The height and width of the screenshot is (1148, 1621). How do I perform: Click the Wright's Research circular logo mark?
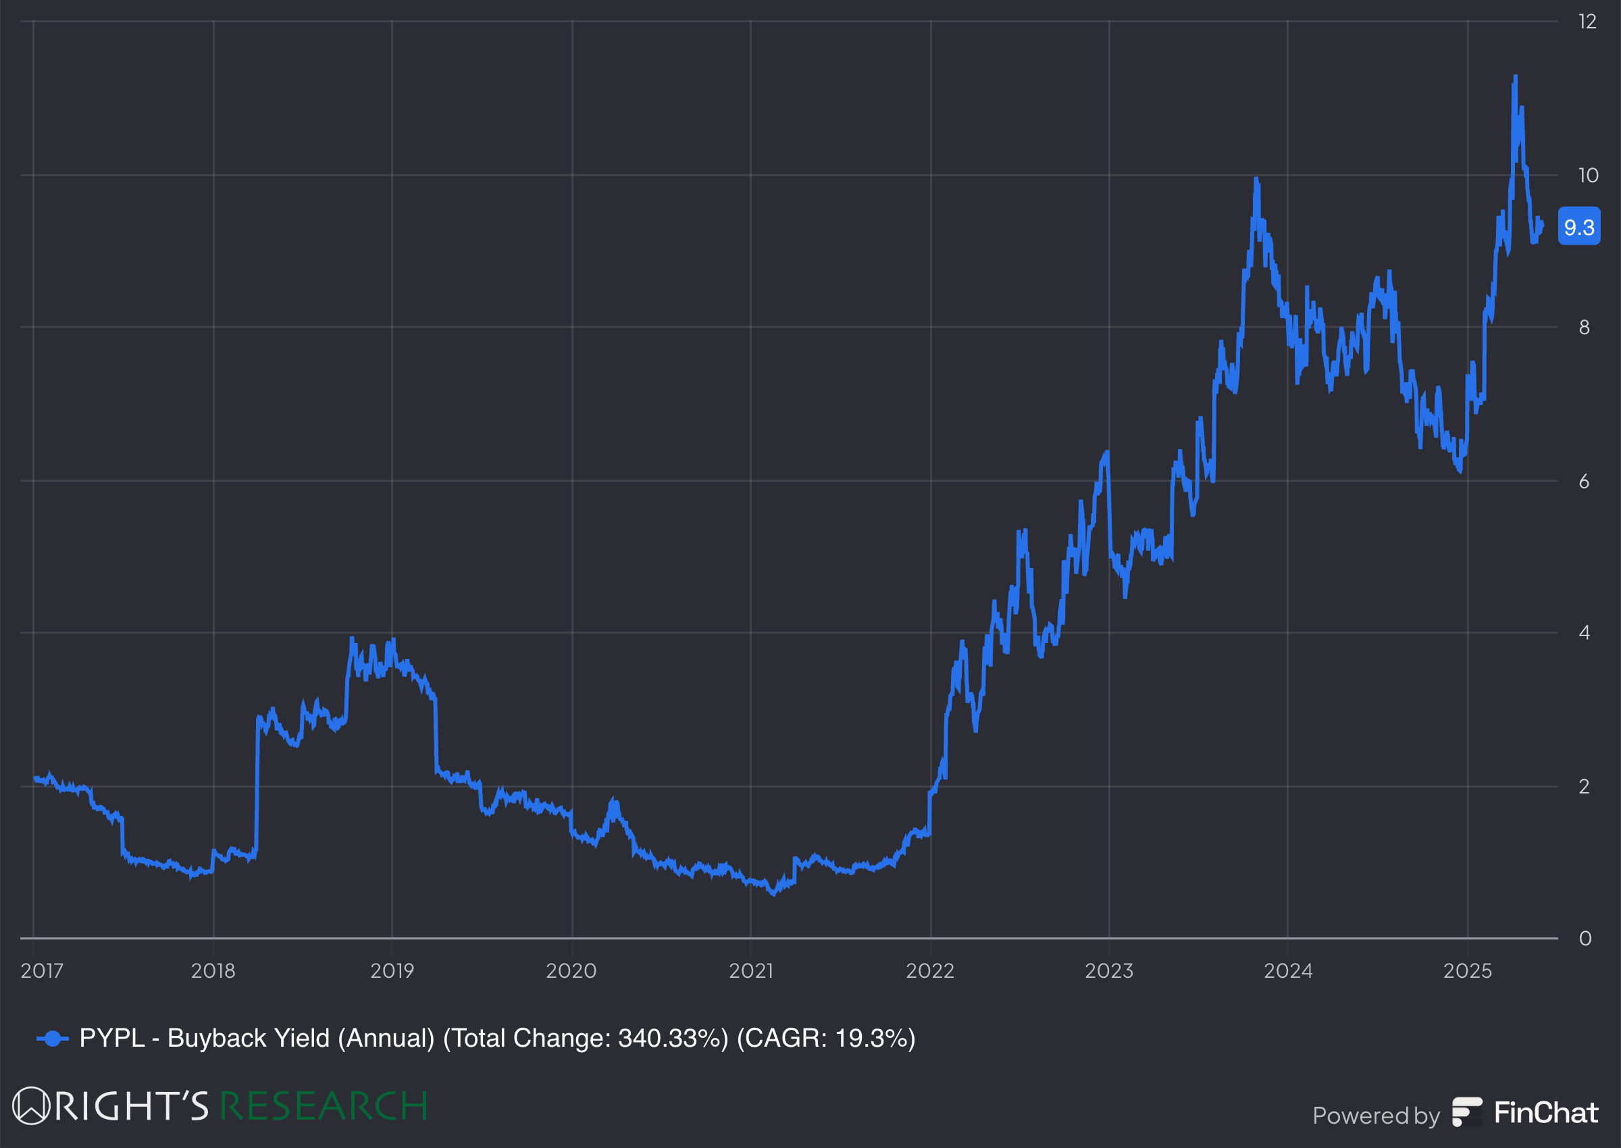point(30,1105)
